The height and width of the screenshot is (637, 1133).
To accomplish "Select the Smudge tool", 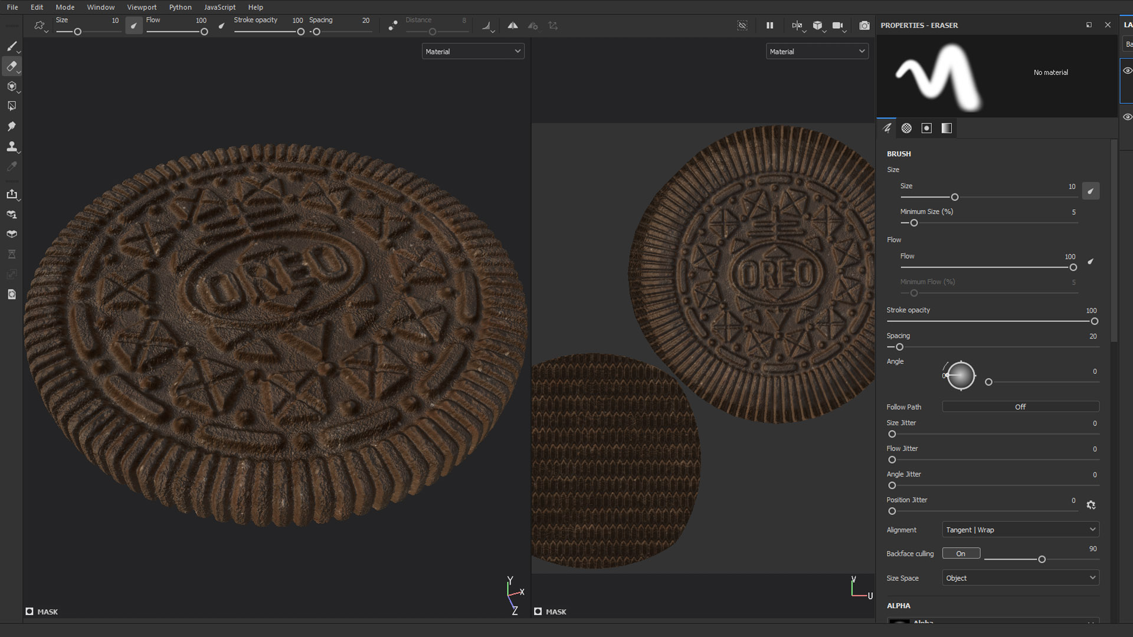I will click(x=11, y=126).
